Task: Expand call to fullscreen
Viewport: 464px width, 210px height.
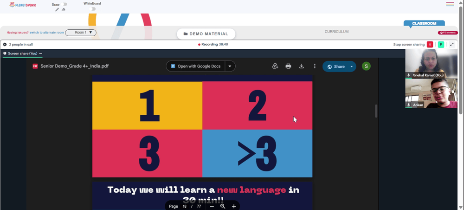Action: tap(452, 45)
